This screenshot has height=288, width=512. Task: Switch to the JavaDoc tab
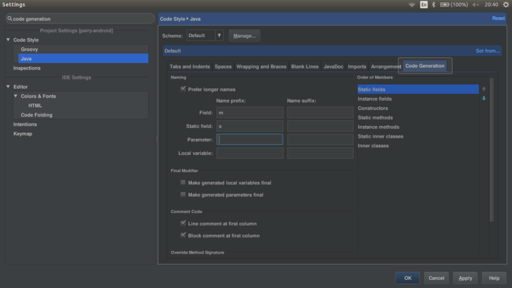[333, 67]
